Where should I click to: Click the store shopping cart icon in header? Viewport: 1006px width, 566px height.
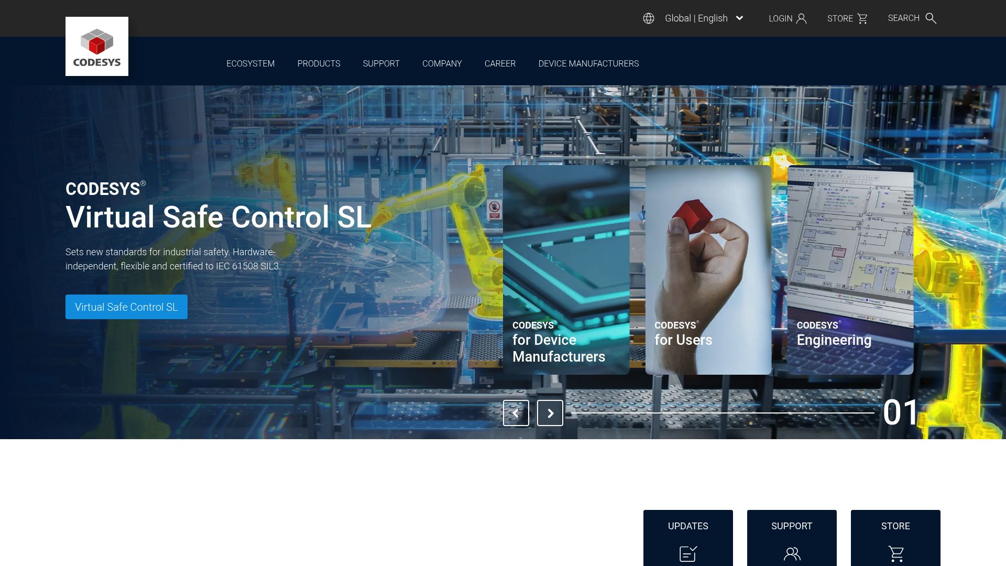tap(862, 18)
